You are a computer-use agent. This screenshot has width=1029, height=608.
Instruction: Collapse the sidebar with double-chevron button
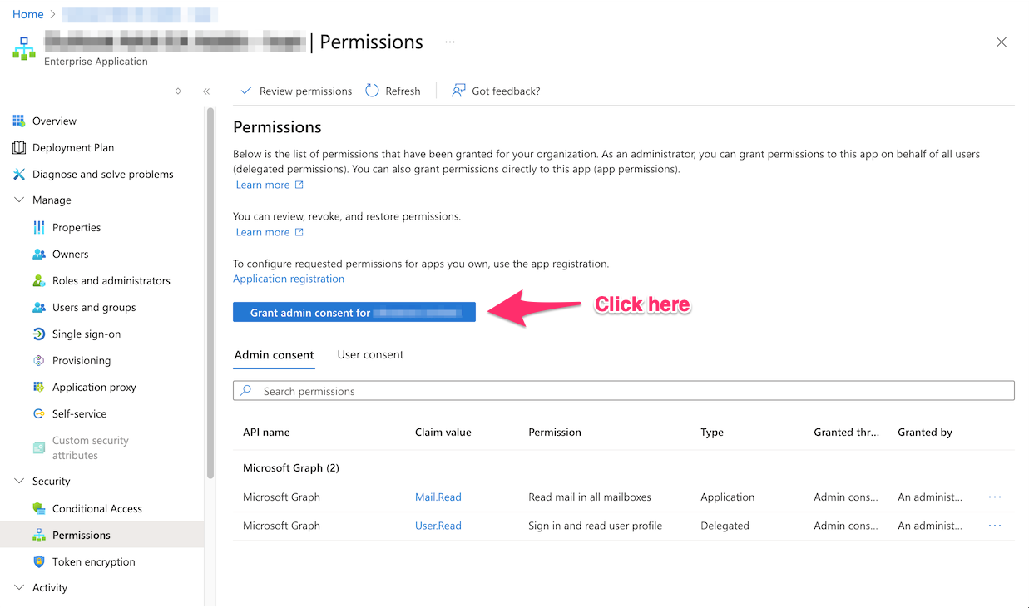(206, 91)
